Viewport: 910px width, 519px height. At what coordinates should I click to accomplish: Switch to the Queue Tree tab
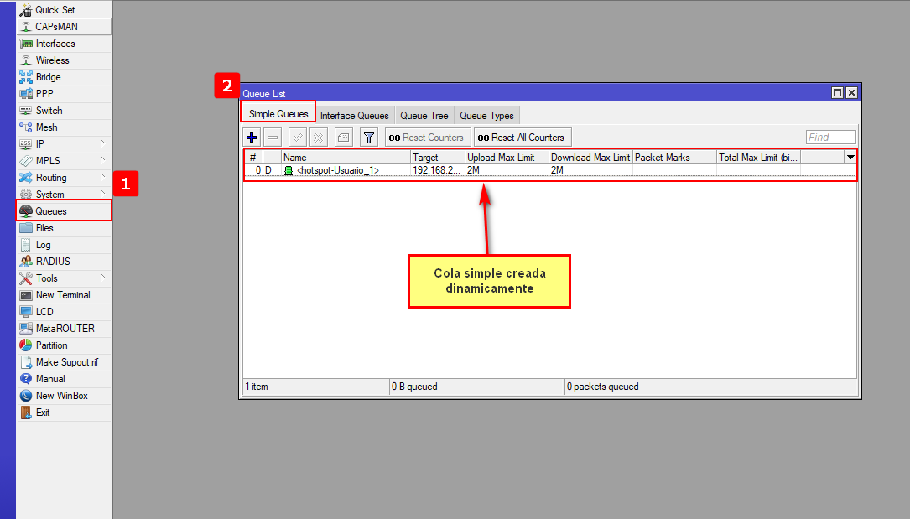(x=424, y=116)
